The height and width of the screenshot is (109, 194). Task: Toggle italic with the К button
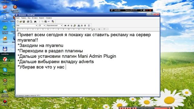click(69, 25)
